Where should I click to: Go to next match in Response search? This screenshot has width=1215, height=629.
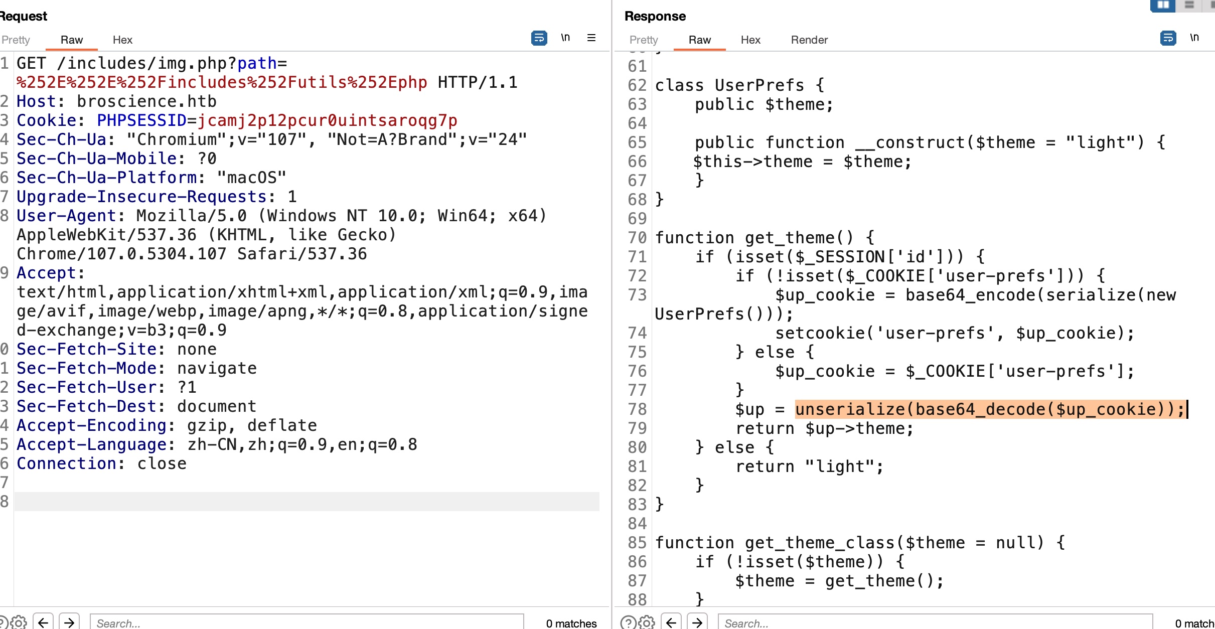tap(697, 622)
